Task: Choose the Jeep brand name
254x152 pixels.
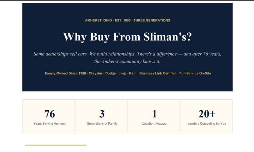Action: click(x=122, y=74)
